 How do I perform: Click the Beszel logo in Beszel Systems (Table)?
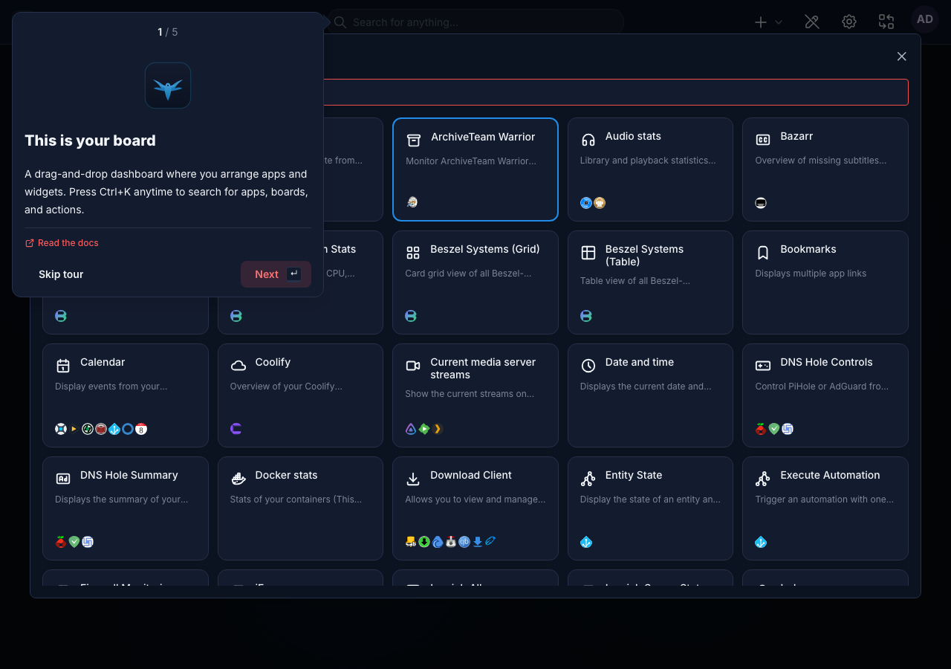click(586, 316)
